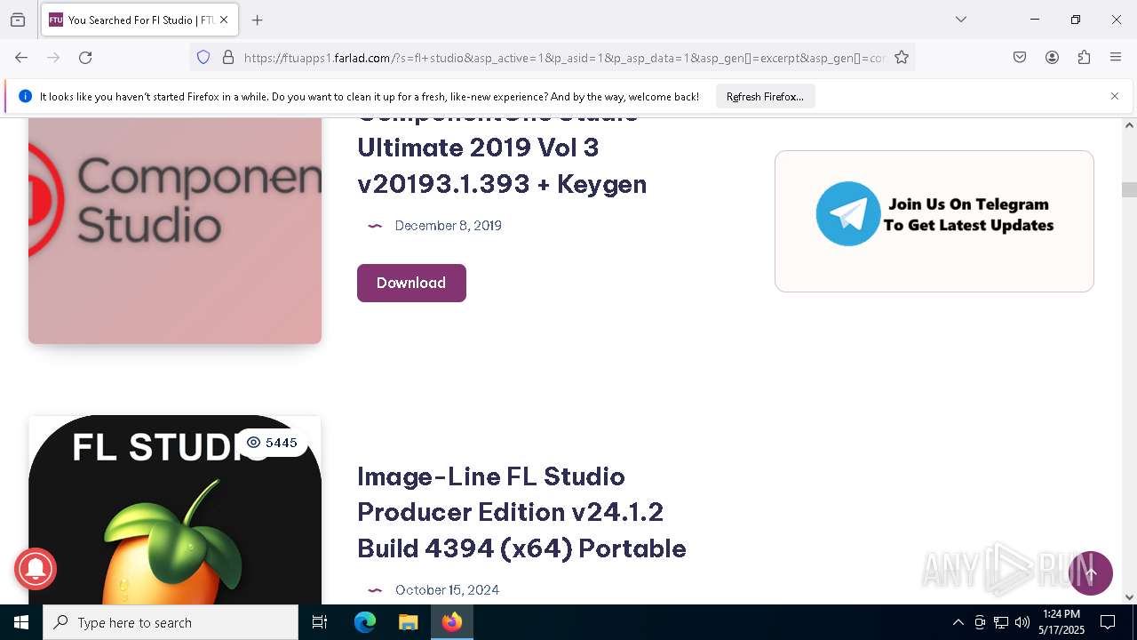Open Task View on taskbar
Viewport: 1137px width, 640px height.
[320, 622]
